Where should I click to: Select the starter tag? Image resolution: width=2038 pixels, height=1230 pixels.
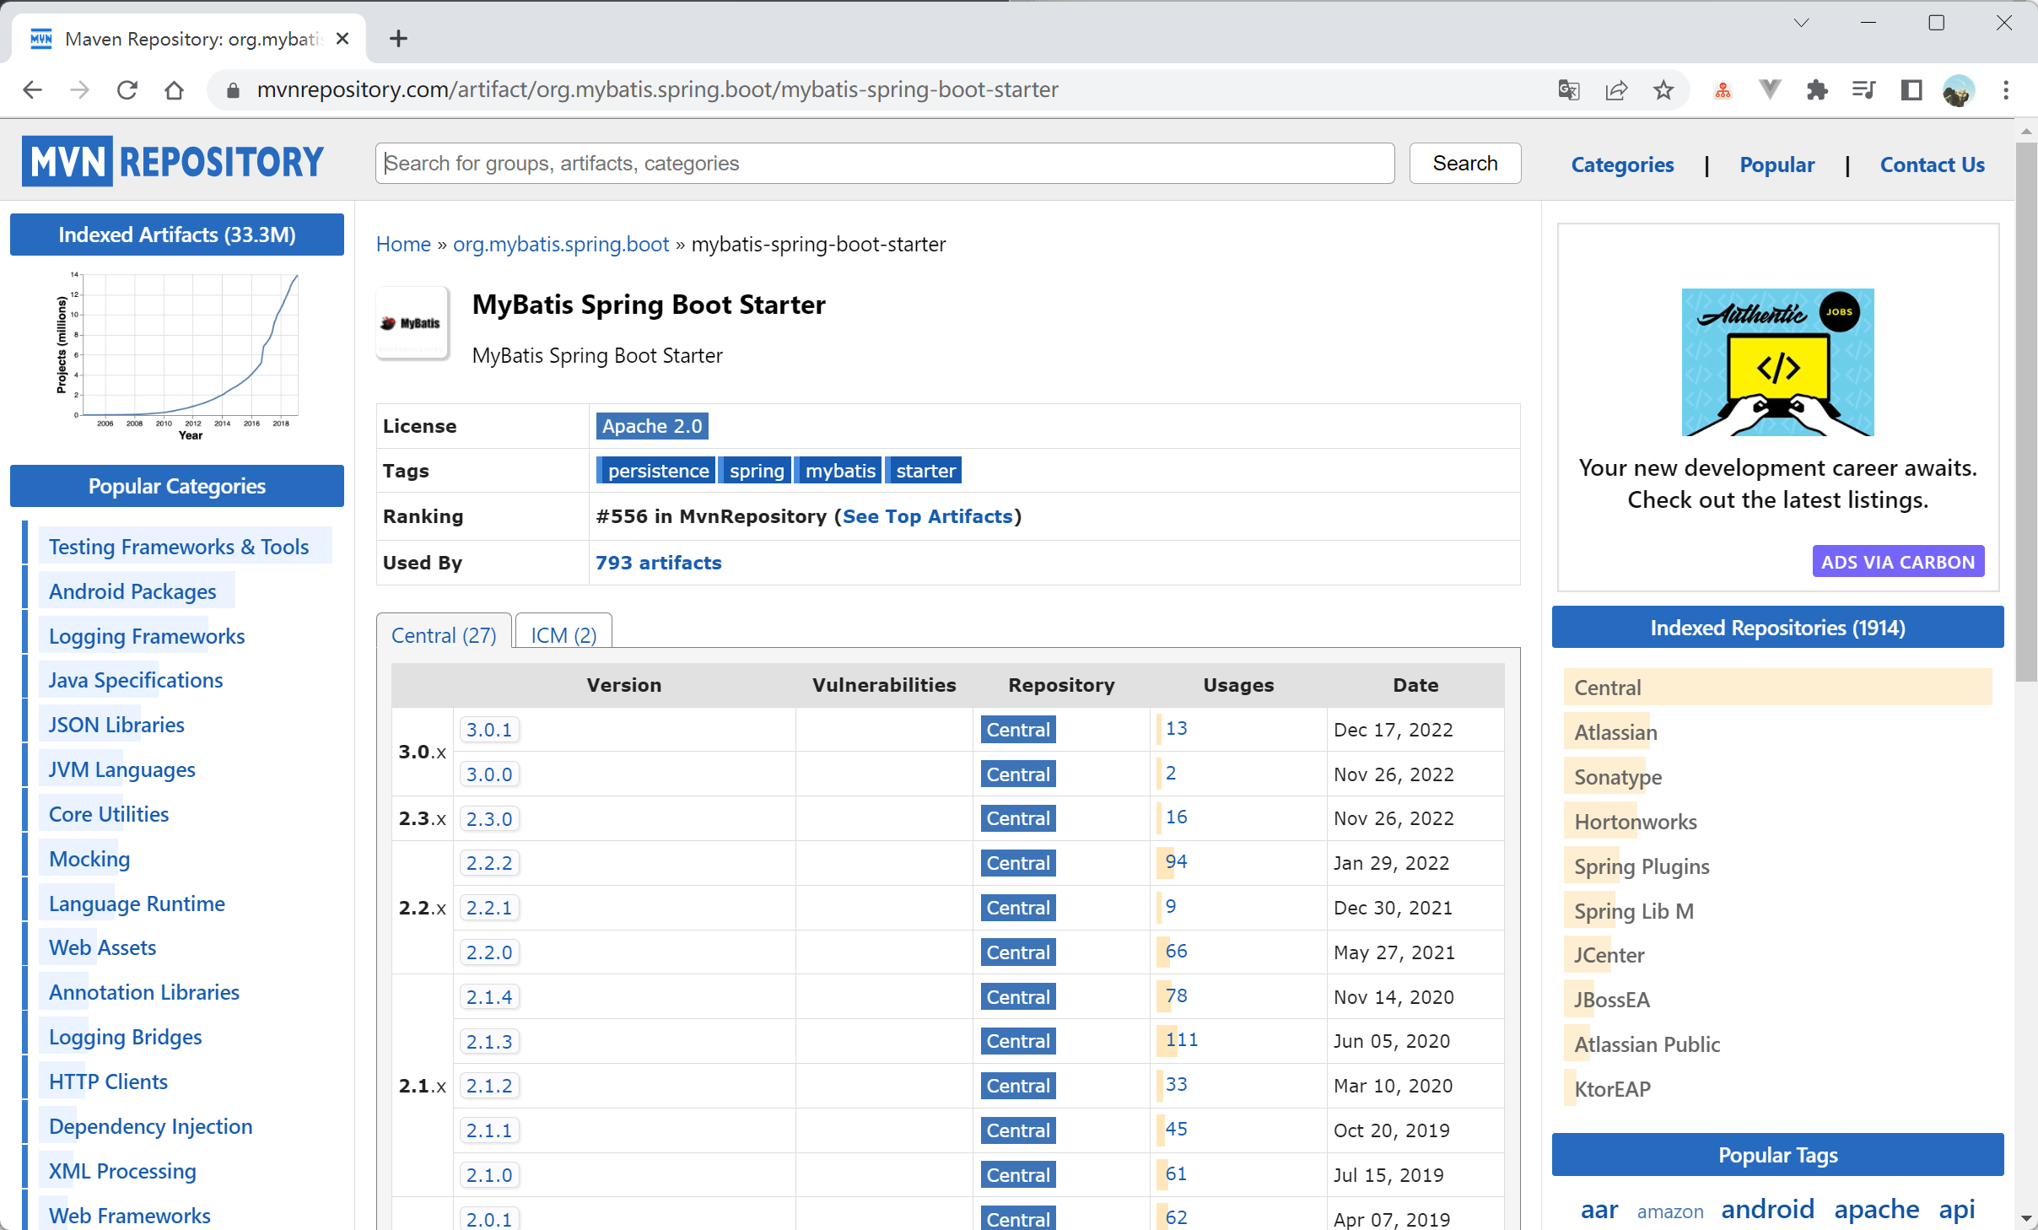(x=924, y=471)
